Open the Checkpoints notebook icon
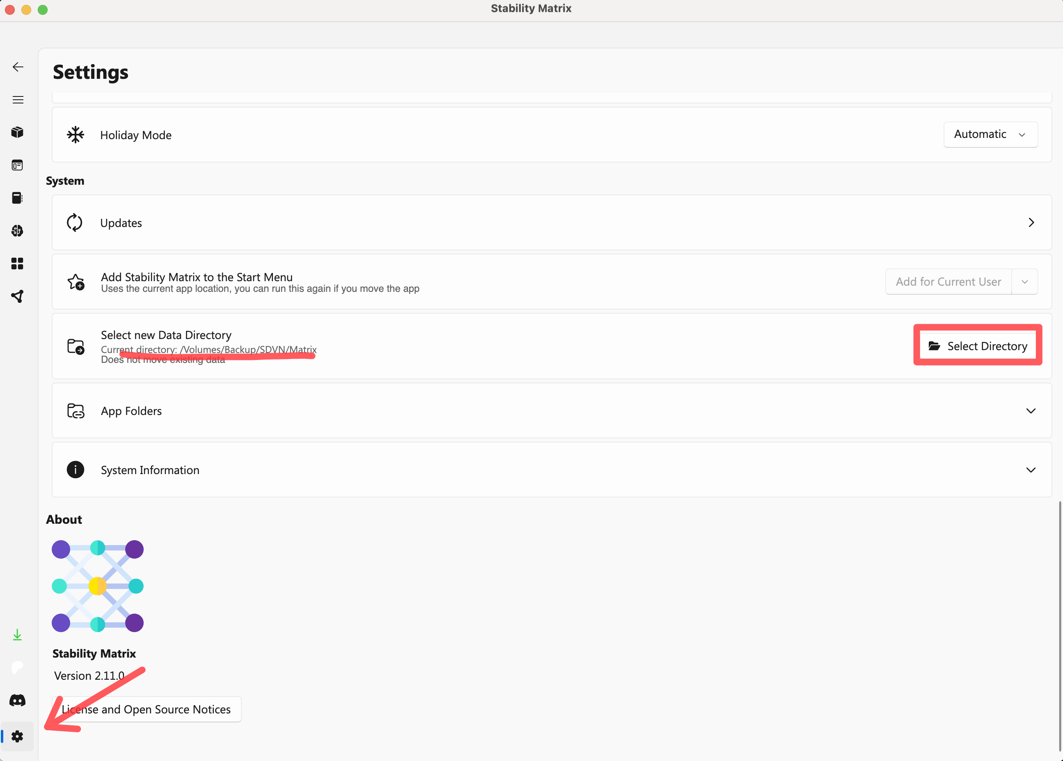This screenshot has height=761, width=1063. pyautogui.click(x=17, y=198)
